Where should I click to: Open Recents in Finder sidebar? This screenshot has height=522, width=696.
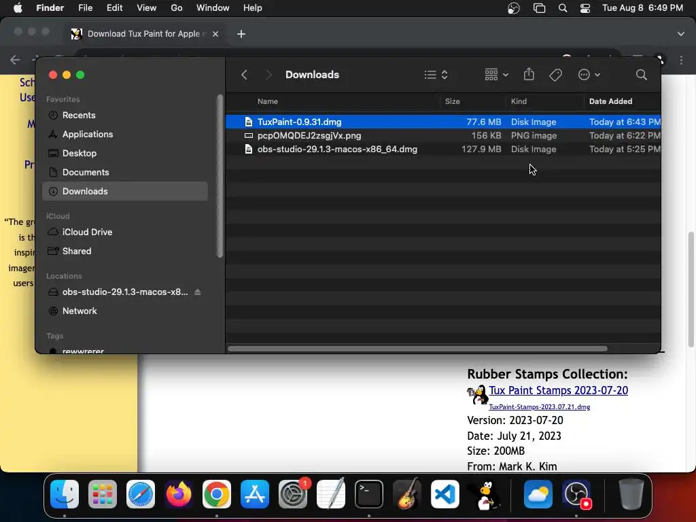point(125,115)
